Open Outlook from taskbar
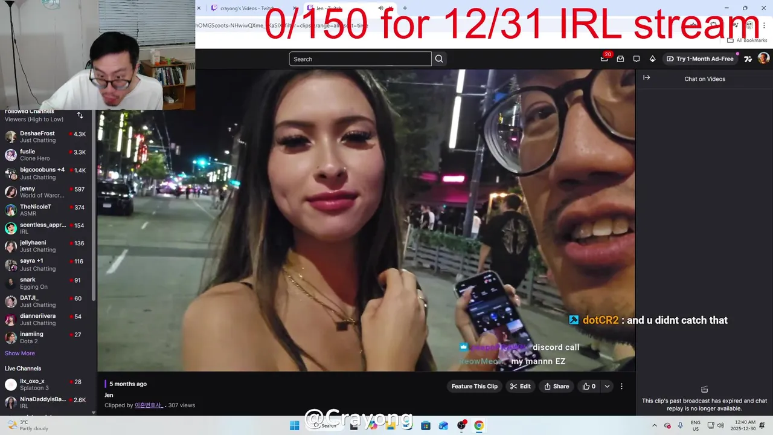This screenshot has width=773, height=435. coord(443,425)
